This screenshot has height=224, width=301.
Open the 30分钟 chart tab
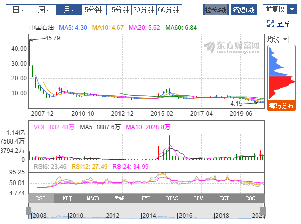point(144,10)
